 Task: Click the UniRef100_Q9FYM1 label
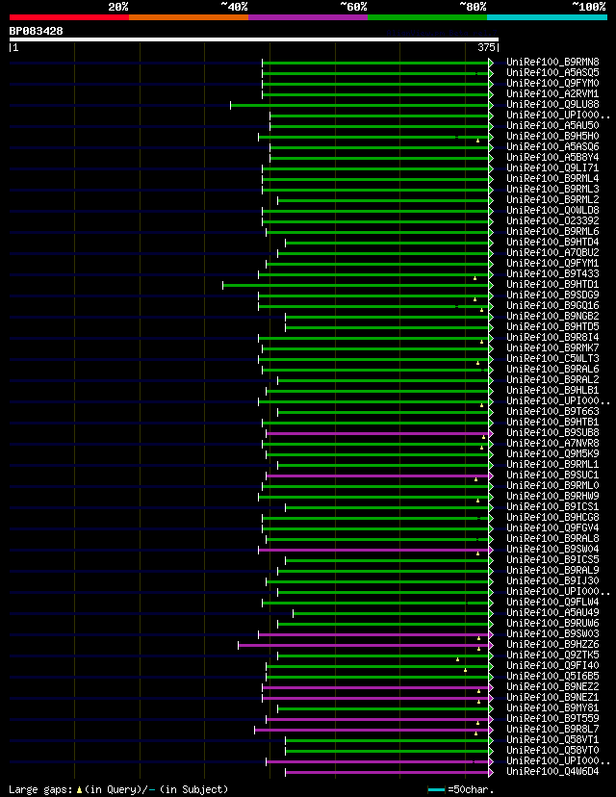click(x=552, y=264)
